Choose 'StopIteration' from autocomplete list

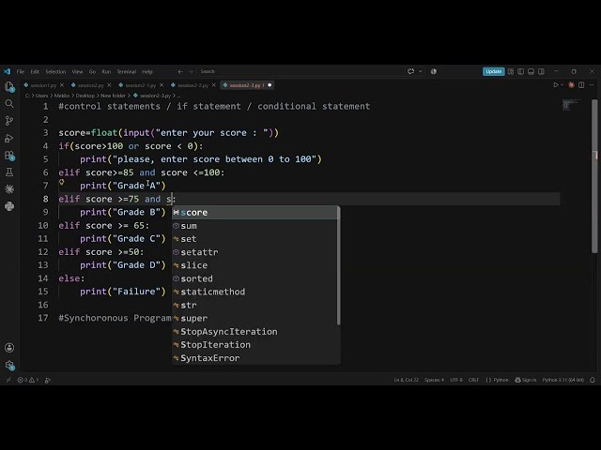(x=254, y=345)
